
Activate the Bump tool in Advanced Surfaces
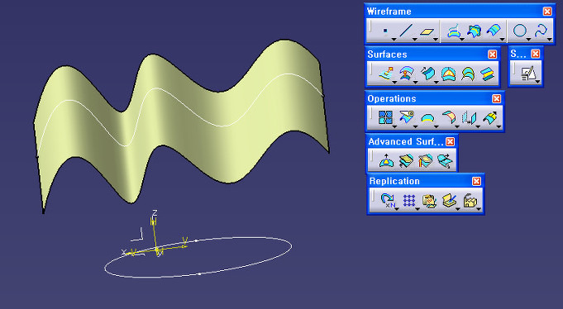386,160
